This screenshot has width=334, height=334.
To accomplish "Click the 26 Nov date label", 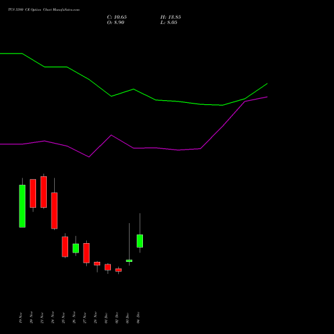I will click(74, 318).
